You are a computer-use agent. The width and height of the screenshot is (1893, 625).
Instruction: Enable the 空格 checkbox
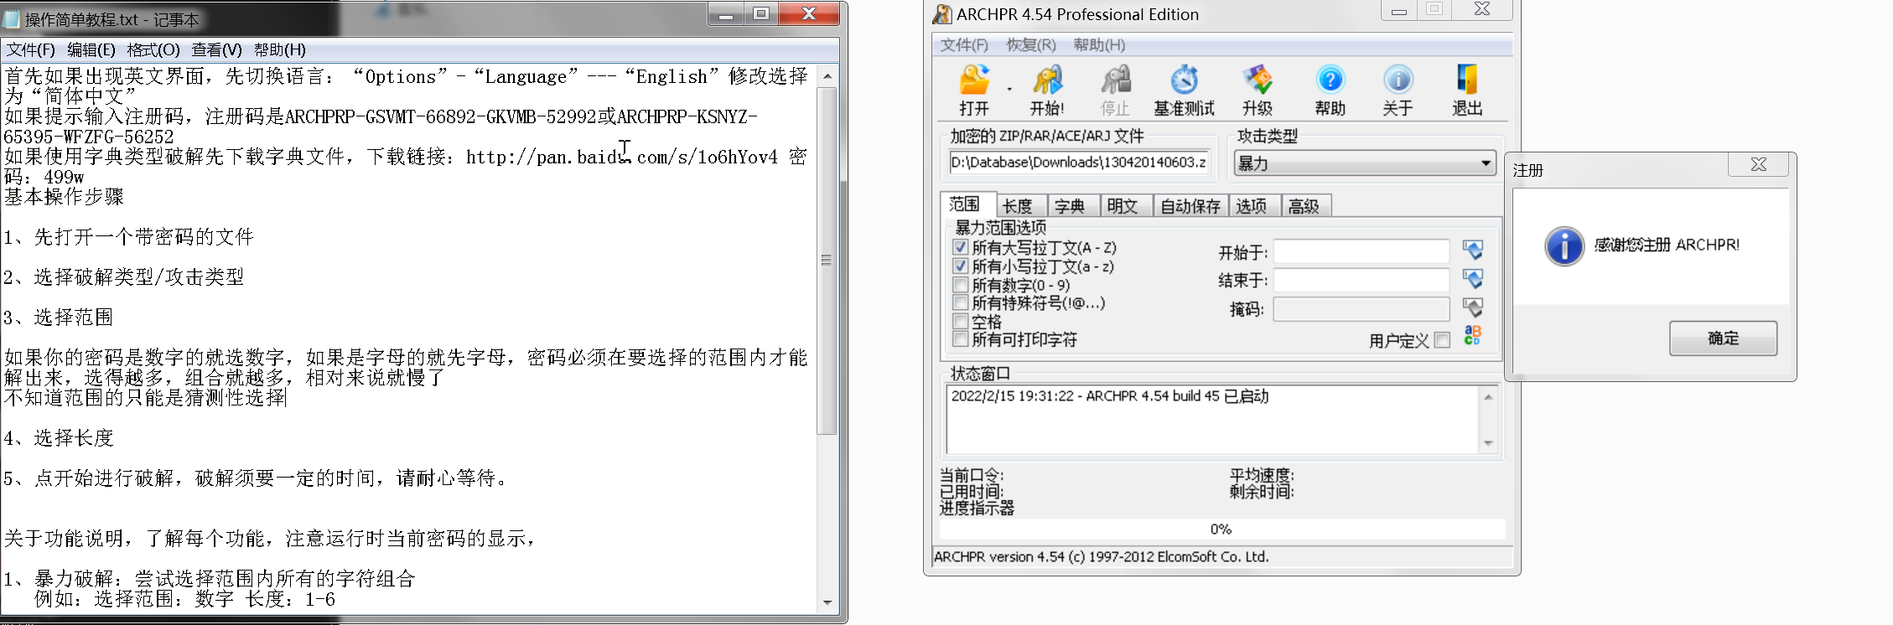tap(961, 321)
